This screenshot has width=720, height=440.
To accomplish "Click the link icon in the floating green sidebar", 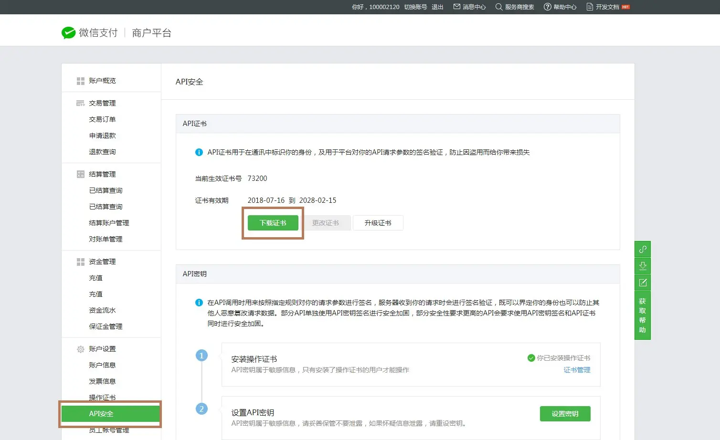I will pyautogui.click(x=643, y=249).
